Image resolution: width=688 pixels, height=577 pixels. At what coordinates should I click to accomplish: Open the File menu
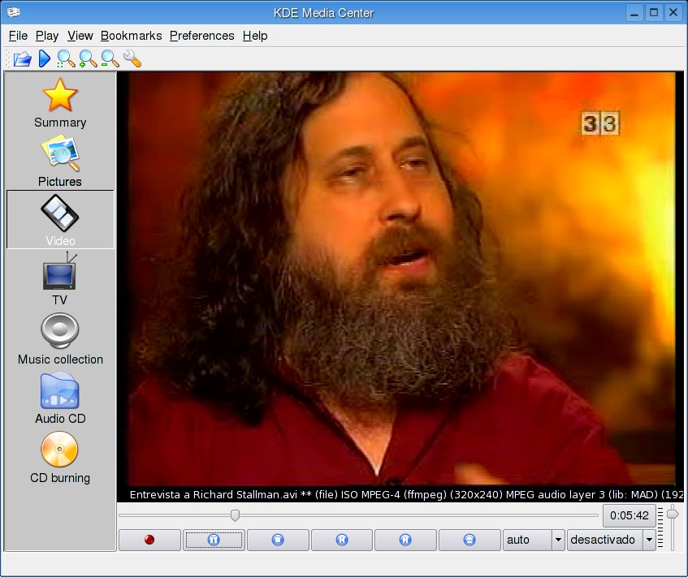[18, 36]
